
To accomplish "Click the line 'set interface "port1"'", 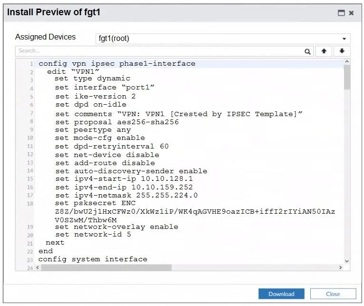I will (x=105, y=88).
